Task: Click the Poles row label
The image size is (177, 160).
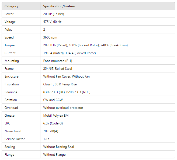Action: click(x=8, y=30)
